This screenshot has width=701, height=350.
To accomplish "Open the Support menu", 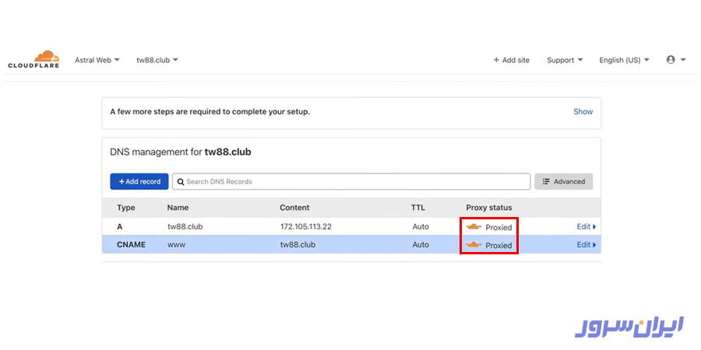I will 565,60.
